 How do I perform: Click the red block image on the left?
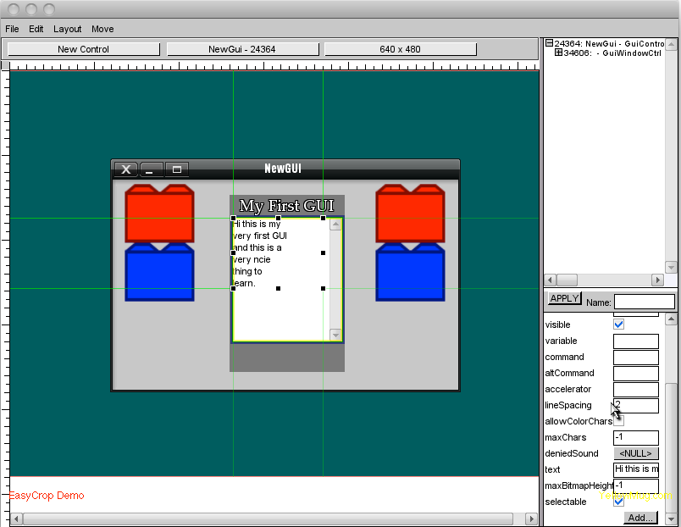coord(159,214)
